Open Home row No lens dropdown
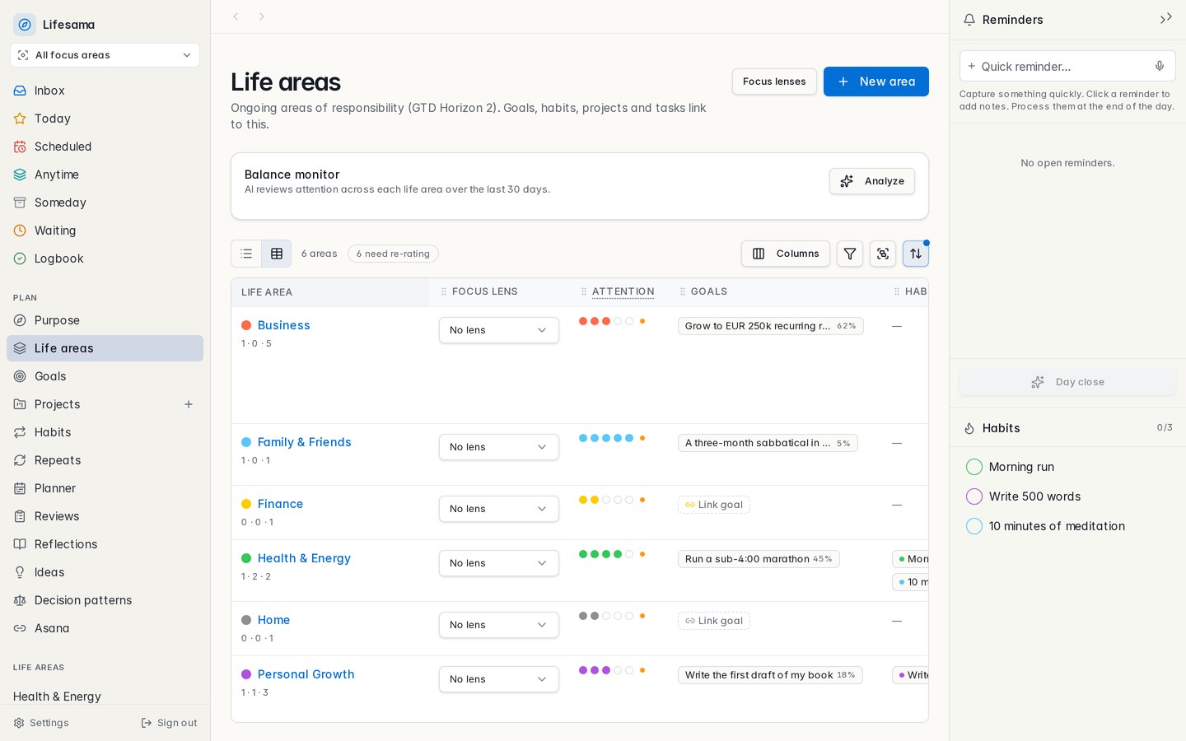Image resolution: width=1186 pixels, height=741 pixels. tap(499, 625)
